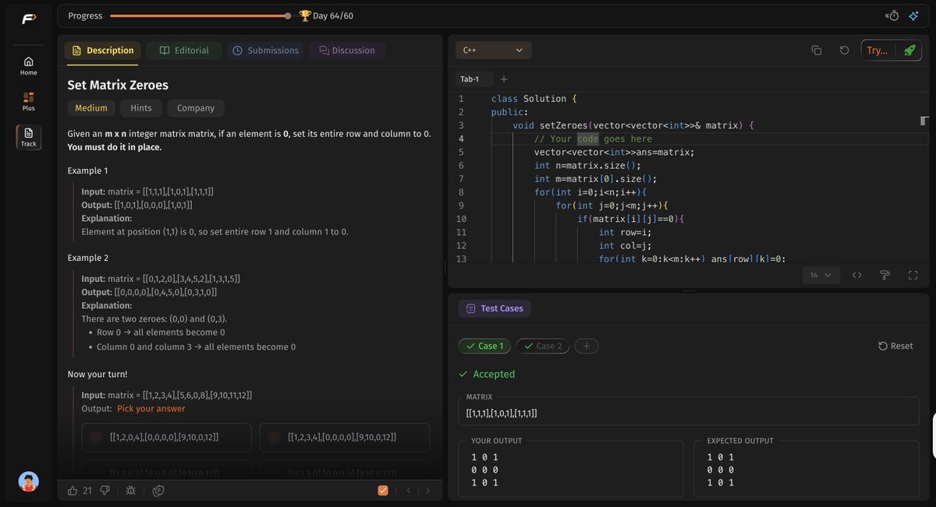Report a bug with the bug icon
The width and height of the screenshot is (936, 507).
(x=131, y=491)
